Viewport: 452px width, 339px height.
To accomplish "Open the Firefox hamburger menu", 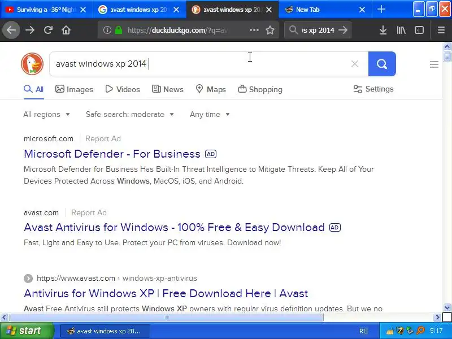I will click(x=441, y=30).
